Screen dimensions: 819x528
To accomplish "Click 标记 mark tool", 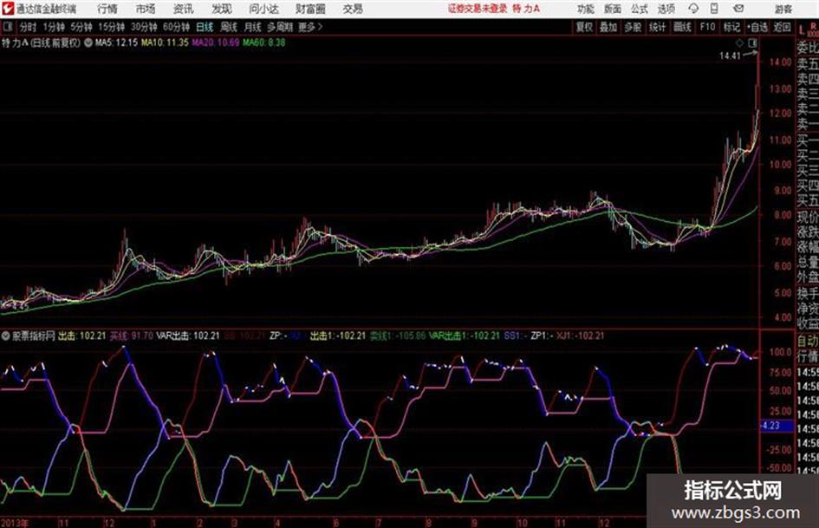I will point(731,27).
